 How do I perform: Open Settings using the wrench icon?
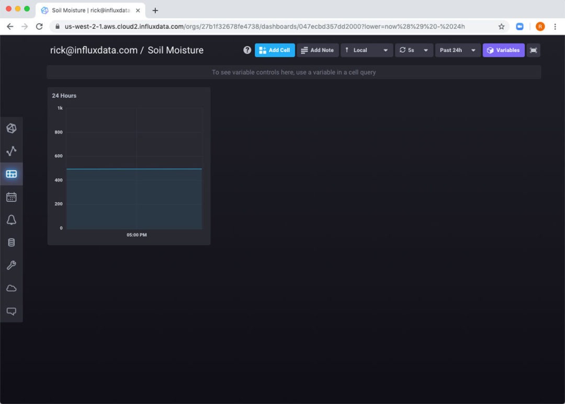point(12,265)
